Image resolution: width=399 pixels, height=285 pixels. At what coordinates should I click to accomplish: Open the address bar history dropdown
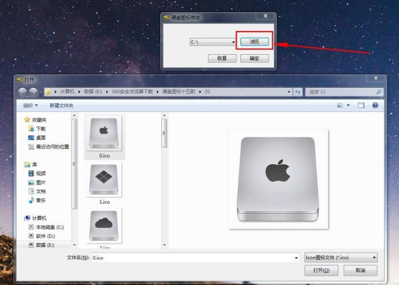pos(289,92)
